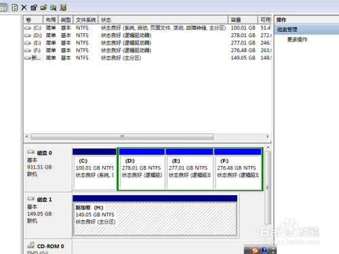
Task: Click (F:) volume name in the list
Action: pos(37,50)
